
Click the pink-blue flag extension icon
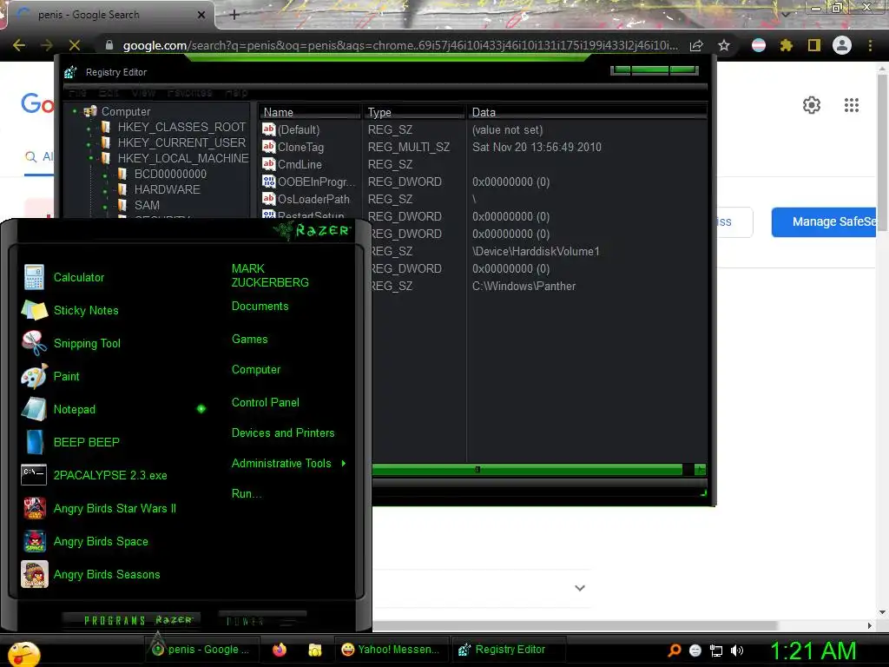pyautogui.click(x=759, y=45)
